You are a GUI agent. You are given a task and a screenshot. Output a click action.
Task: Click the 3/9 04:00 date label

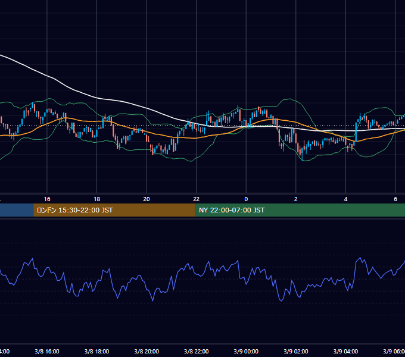click(345, 351)
